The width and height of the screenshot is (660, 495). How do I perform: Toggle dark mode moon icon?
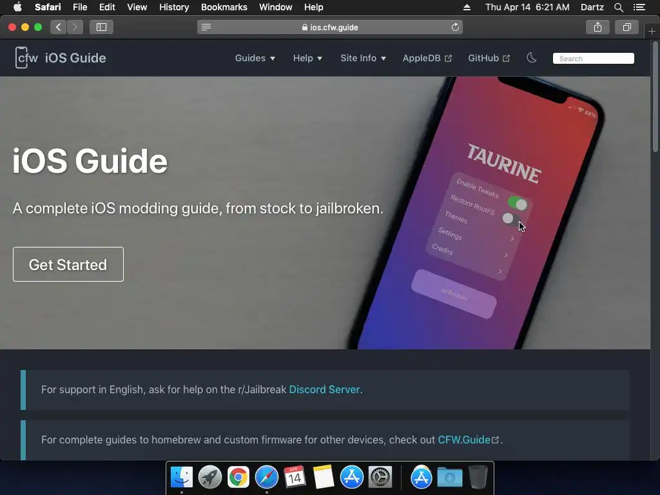point(532,57)
